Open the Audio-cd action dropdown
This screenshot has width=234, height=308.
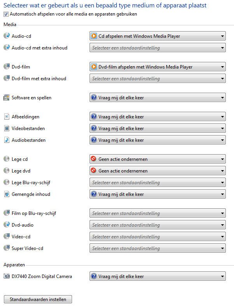158,36
